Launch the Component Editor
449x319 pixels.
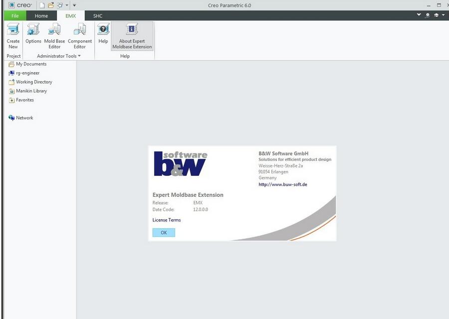80,36
